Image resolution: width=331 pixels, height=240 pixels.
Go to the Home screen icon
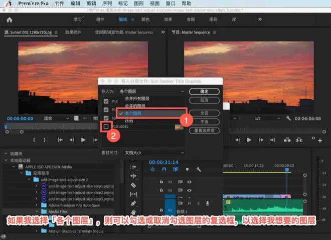(10, 20)
